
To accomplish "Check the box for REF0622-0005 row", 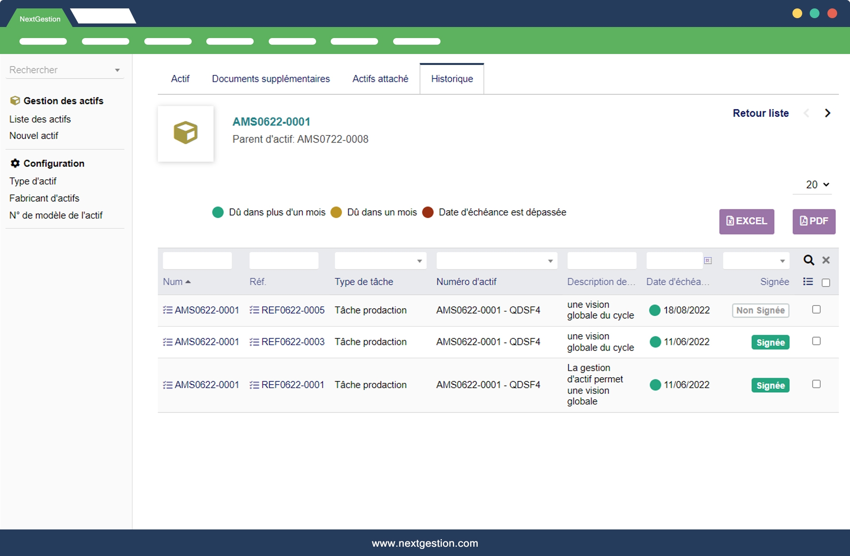I will pos(816,309).
